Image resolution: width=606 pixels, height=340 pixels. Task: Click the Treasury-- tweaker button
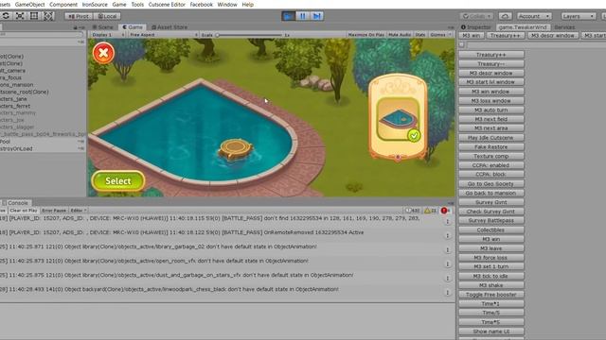(x=491, y=63)
